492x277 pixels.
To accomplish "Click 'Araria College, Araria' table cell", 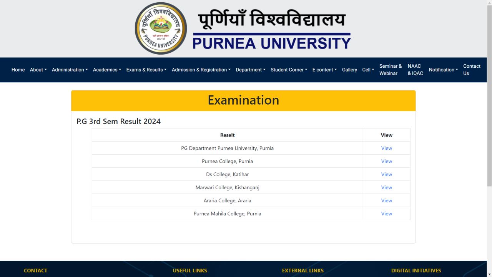I will pos(228,200).
